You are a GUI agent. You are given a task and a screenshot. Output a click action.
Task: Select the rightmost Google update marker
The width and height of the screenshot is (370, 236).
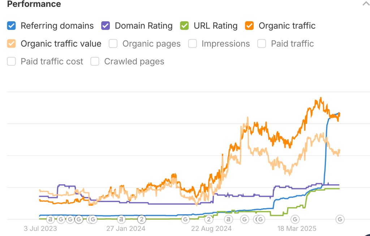[x=340, y=219]
